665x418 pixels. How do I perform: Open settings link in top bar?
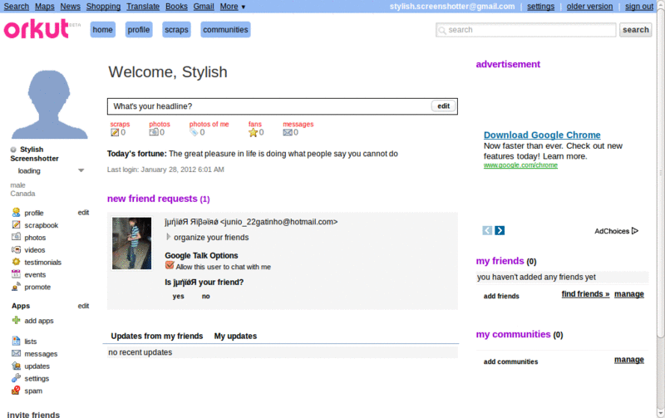pos(541,7)
